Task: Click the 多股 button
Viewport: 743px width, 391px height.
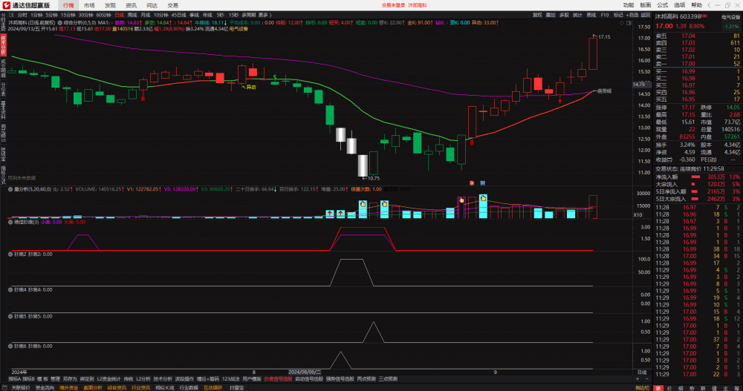Action: [564, 15]
